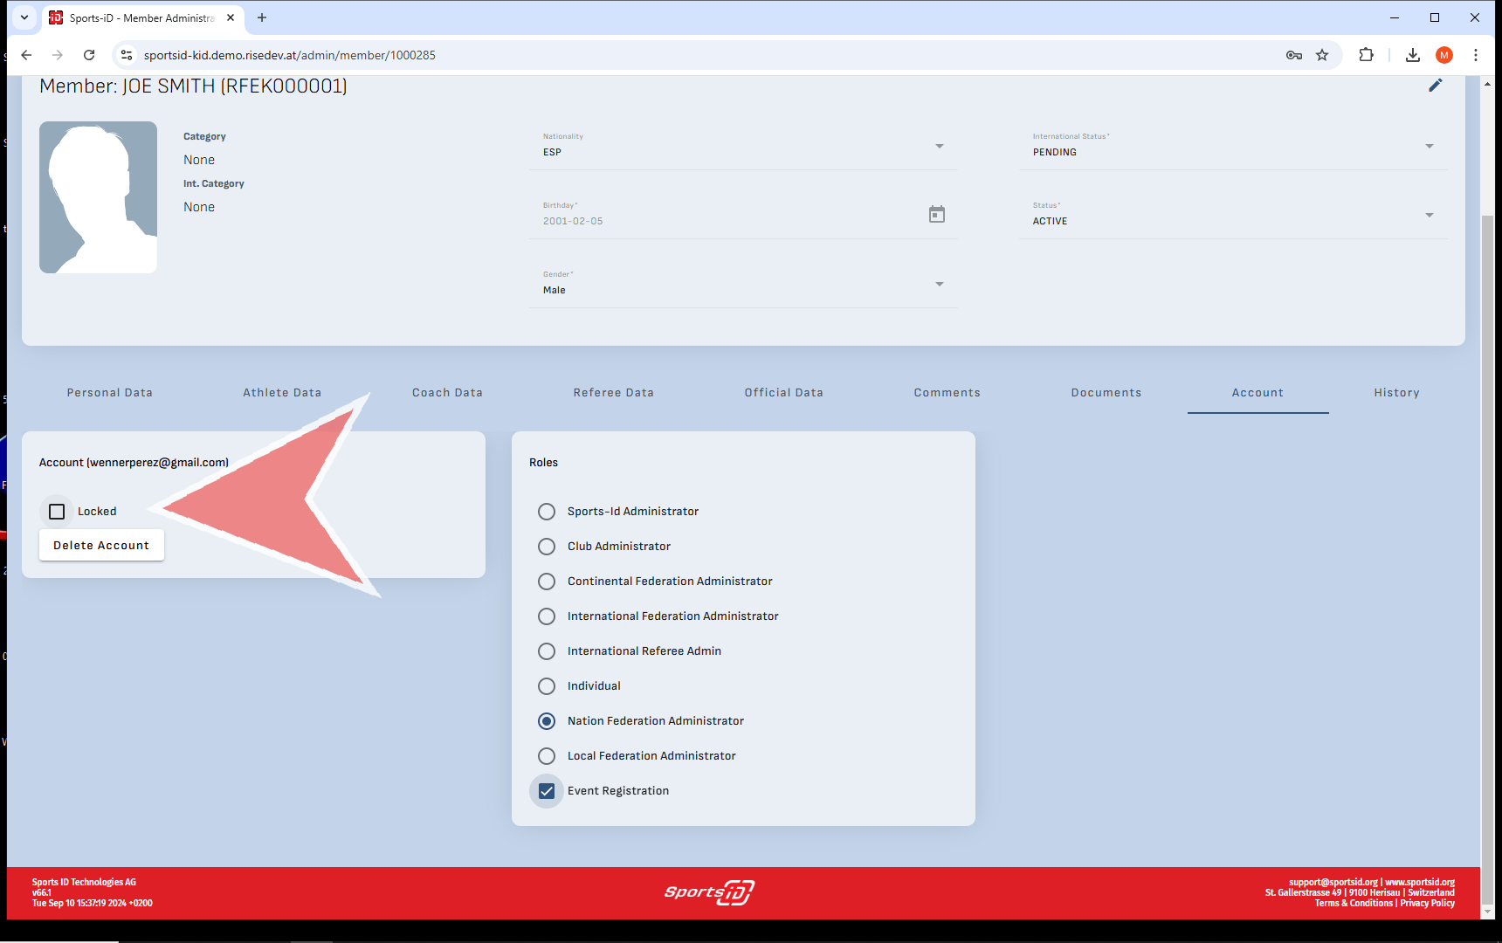Image resolution: width=1502 pixels, height=943 pixels.
Task: Open the browser extensions puzzle icon
Action: 1366,55
